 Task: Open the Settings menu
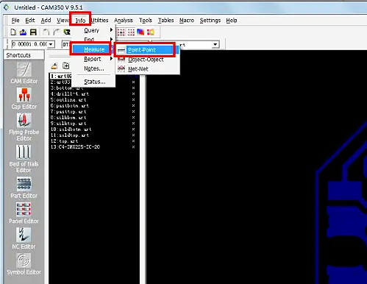click(210, 21)
